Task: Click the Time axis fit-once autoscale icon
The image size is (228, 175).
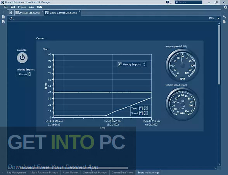Action: [x=145, y=108]
